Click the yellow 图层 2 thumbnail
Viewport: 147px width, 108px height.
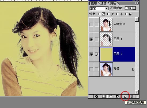point(106,54)
